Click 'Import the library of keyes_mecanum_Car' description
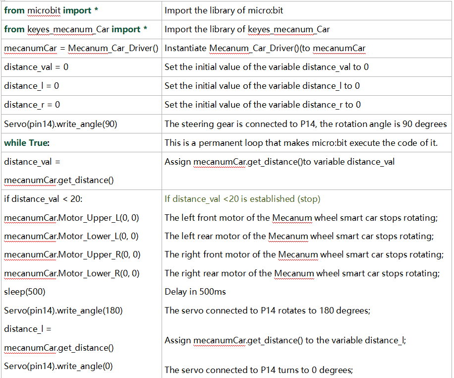 [247, 30]
